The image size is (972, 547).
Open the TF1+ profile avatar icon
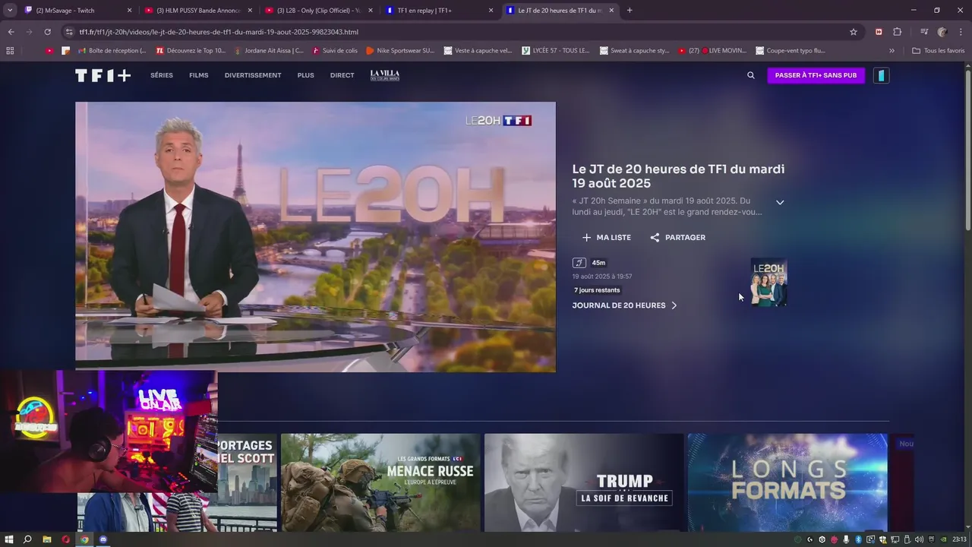click(x=881, y=75)
